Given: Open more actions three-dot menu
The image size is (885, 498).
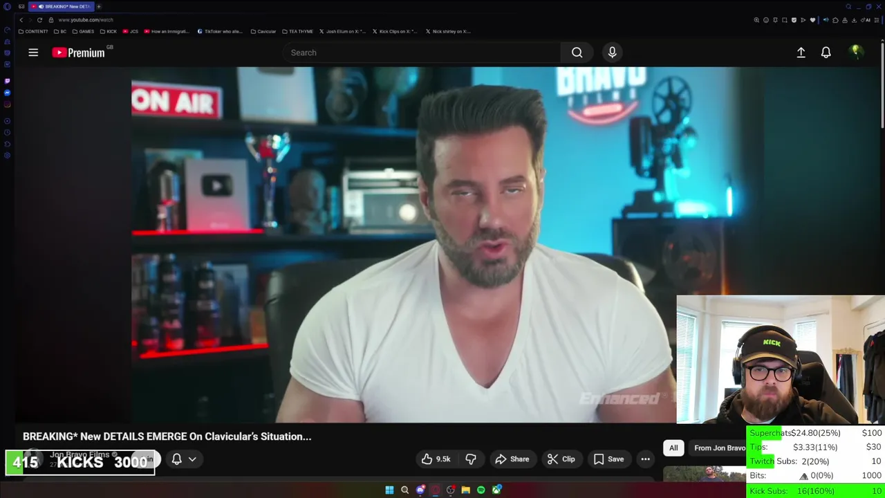Looking at the screenshot, I should (645, 459).
